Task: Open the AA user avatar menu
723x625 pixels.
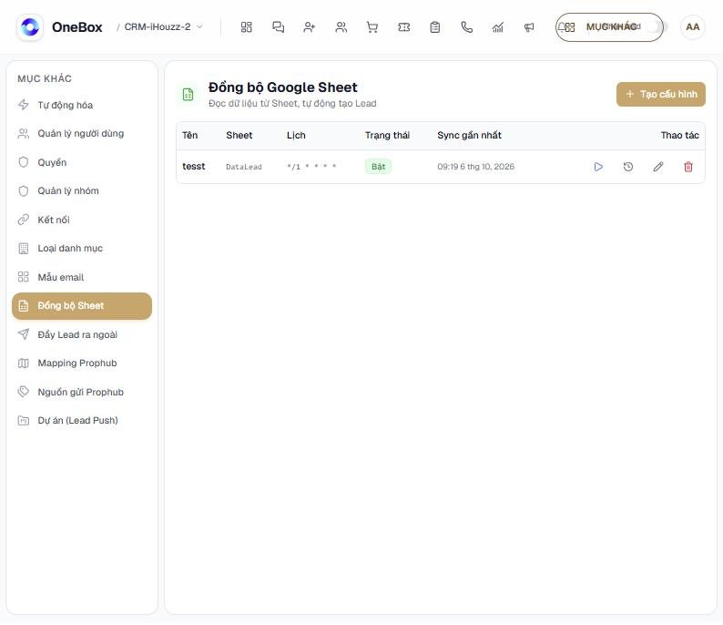Action: tap(693, 27)
